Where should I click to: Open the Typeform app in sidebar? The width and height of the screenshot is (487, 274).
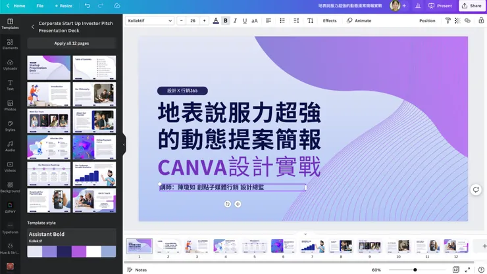[10, 229]
